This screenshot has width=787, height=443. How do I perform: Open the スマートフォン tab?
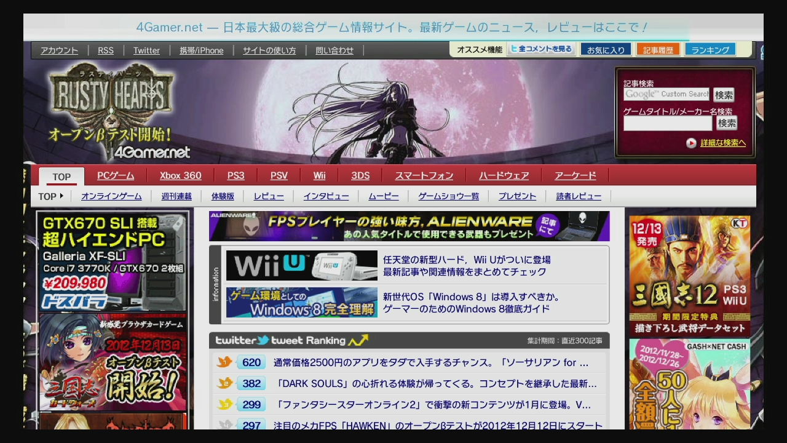[x=424, y=175]
